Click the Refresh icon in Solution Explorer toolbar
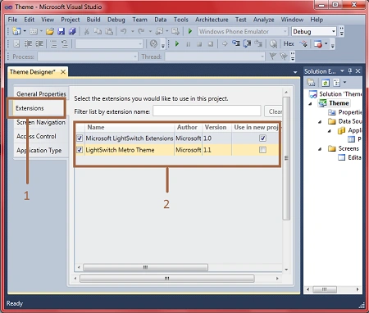The height and width of the screenshot is (313, 369). [x=326, y=83]
